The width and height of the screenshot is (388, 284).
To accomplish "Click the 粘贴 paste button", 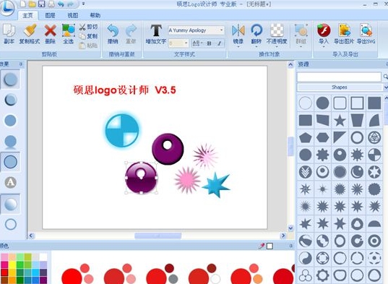I will (x=88, y=46).
